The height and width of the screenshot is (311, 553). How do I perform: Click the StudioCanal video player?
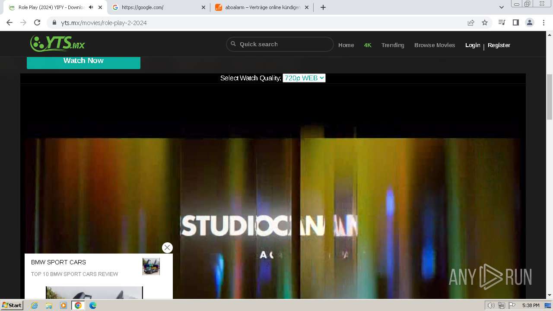pyautogui.click(x=273, y=192)
